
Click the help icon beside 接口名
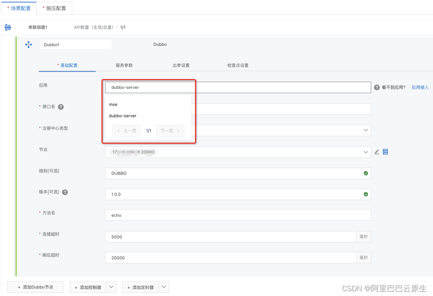(61, 107)
